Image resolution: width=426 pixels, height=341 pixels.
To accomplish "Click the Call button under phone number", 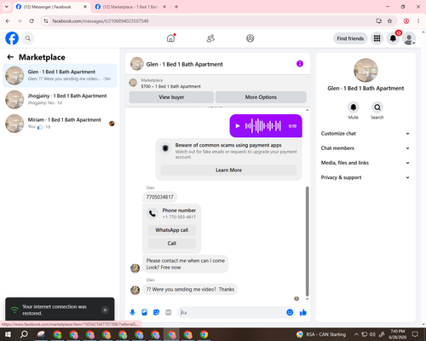I will [x=172, y=243].
